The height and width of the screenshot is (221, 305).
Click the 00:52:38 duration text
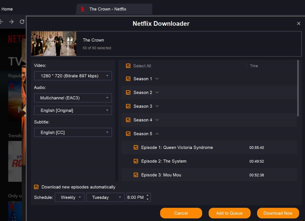pyautogui.click(x=257, y=175)
